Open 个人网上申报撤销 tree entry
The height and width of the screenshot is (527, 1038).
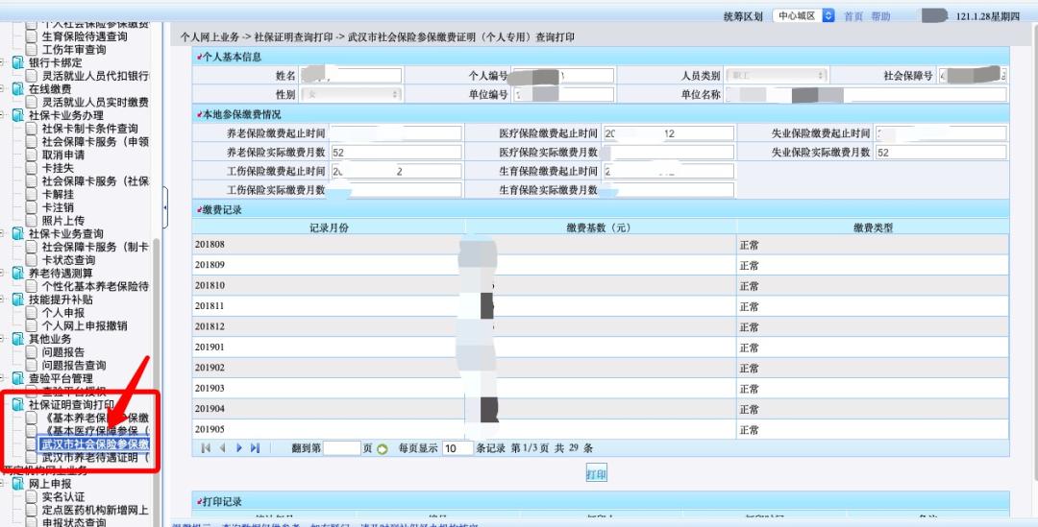click(x=85, y=326)
